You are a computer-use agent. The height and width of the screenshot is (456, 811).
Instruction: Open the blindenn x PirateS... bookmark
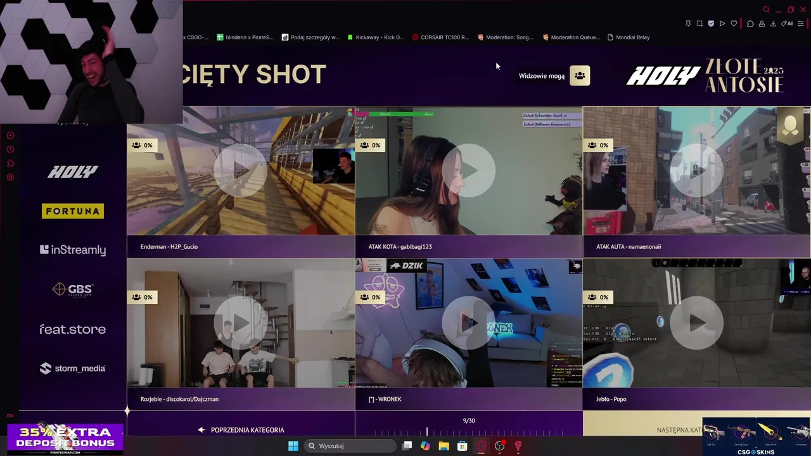[x=245, y=37]
